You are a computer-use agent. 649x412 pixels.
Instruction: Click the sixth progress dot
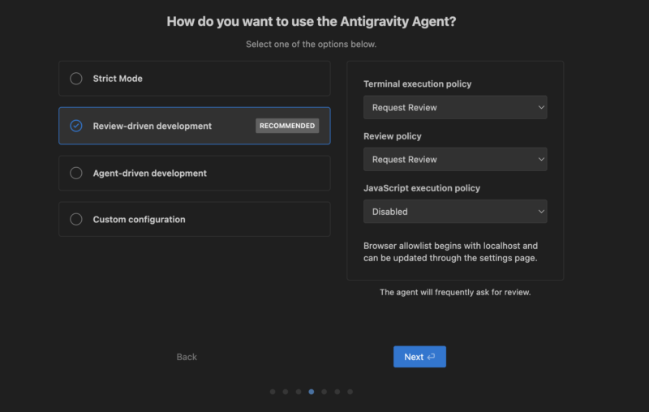(x=337, y=392)
